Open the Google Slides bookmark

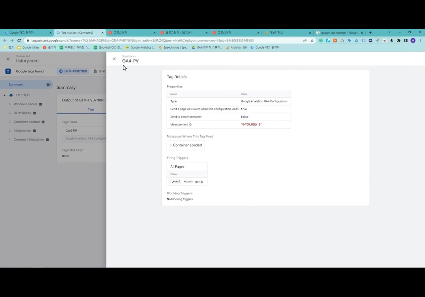click(28, 48)
